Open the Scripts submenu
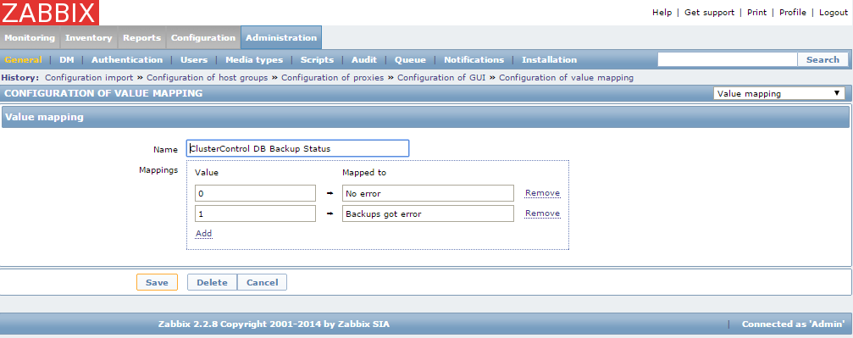Viewport: 853px width, 338px height. click(x=317, y=60)
